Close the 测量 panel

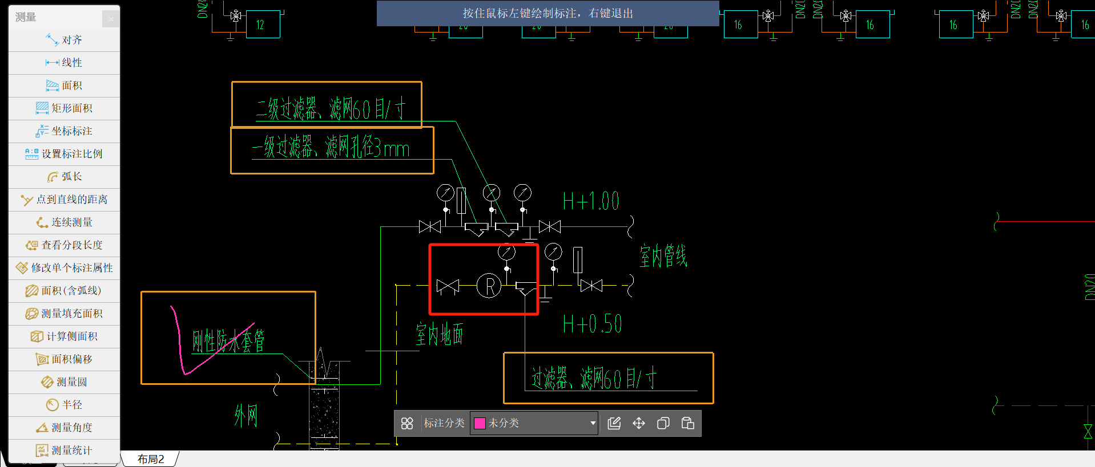(111, 19)
